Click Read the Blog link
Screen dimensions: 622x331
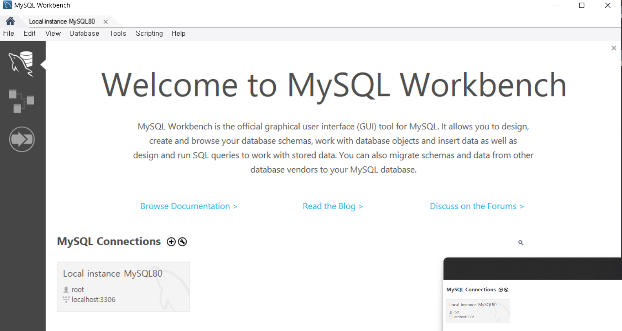click(x=333, y=206)
